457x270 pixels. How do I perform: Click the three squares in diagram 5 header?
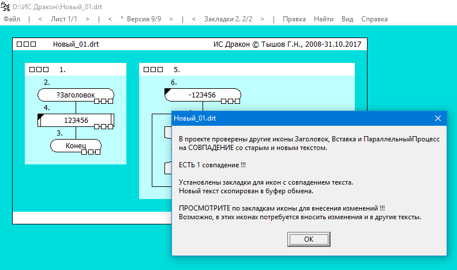tap(153, 70)
